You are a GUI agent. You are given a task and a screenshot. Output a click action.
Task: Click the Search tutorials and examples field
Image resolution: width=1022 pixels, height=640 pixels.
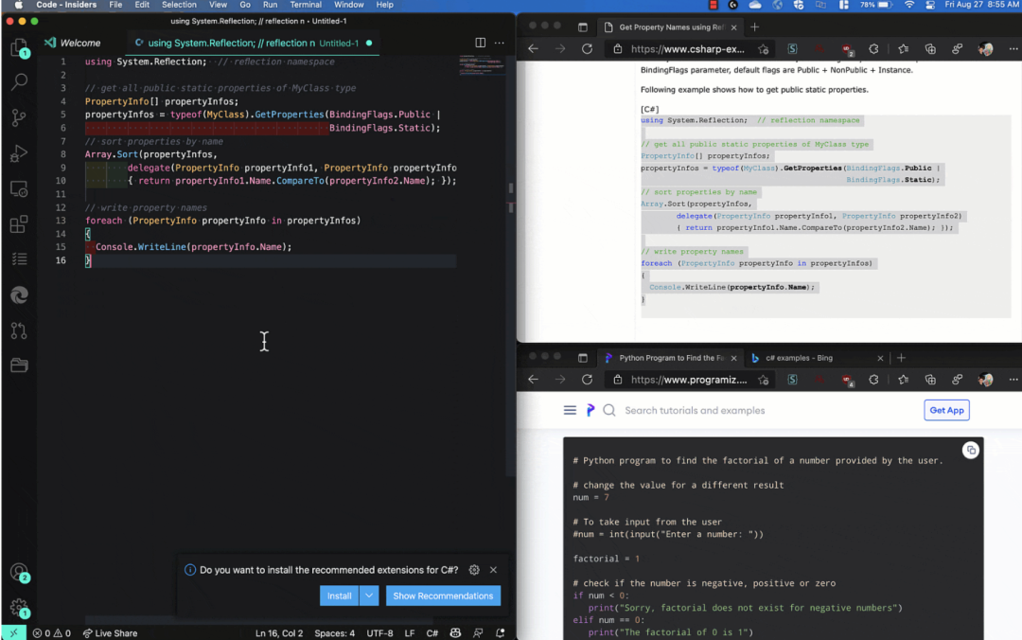click(x=695, y=410)
